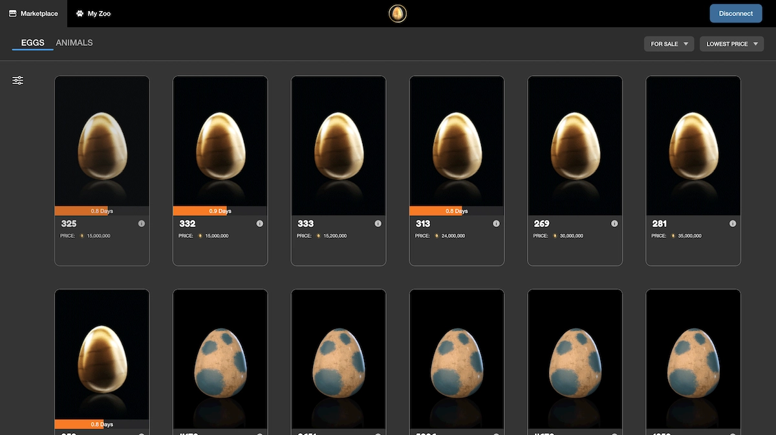Click the coin icon before price 15,200,000
Image resolution: width=776 pixels, height=435 pixels.
pyautogui.click(x=318, y=236)
